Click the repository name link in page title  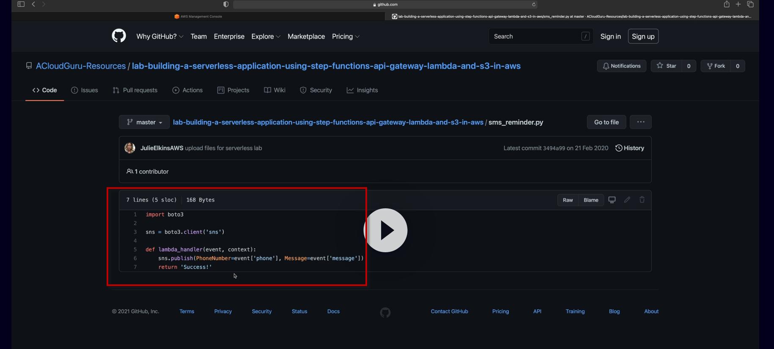[326, 66]
